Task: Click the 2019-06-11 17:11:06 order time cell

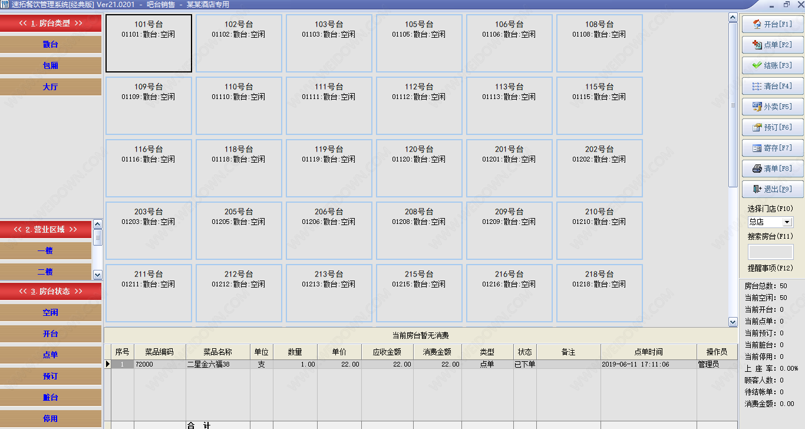Action: point(648,364)
